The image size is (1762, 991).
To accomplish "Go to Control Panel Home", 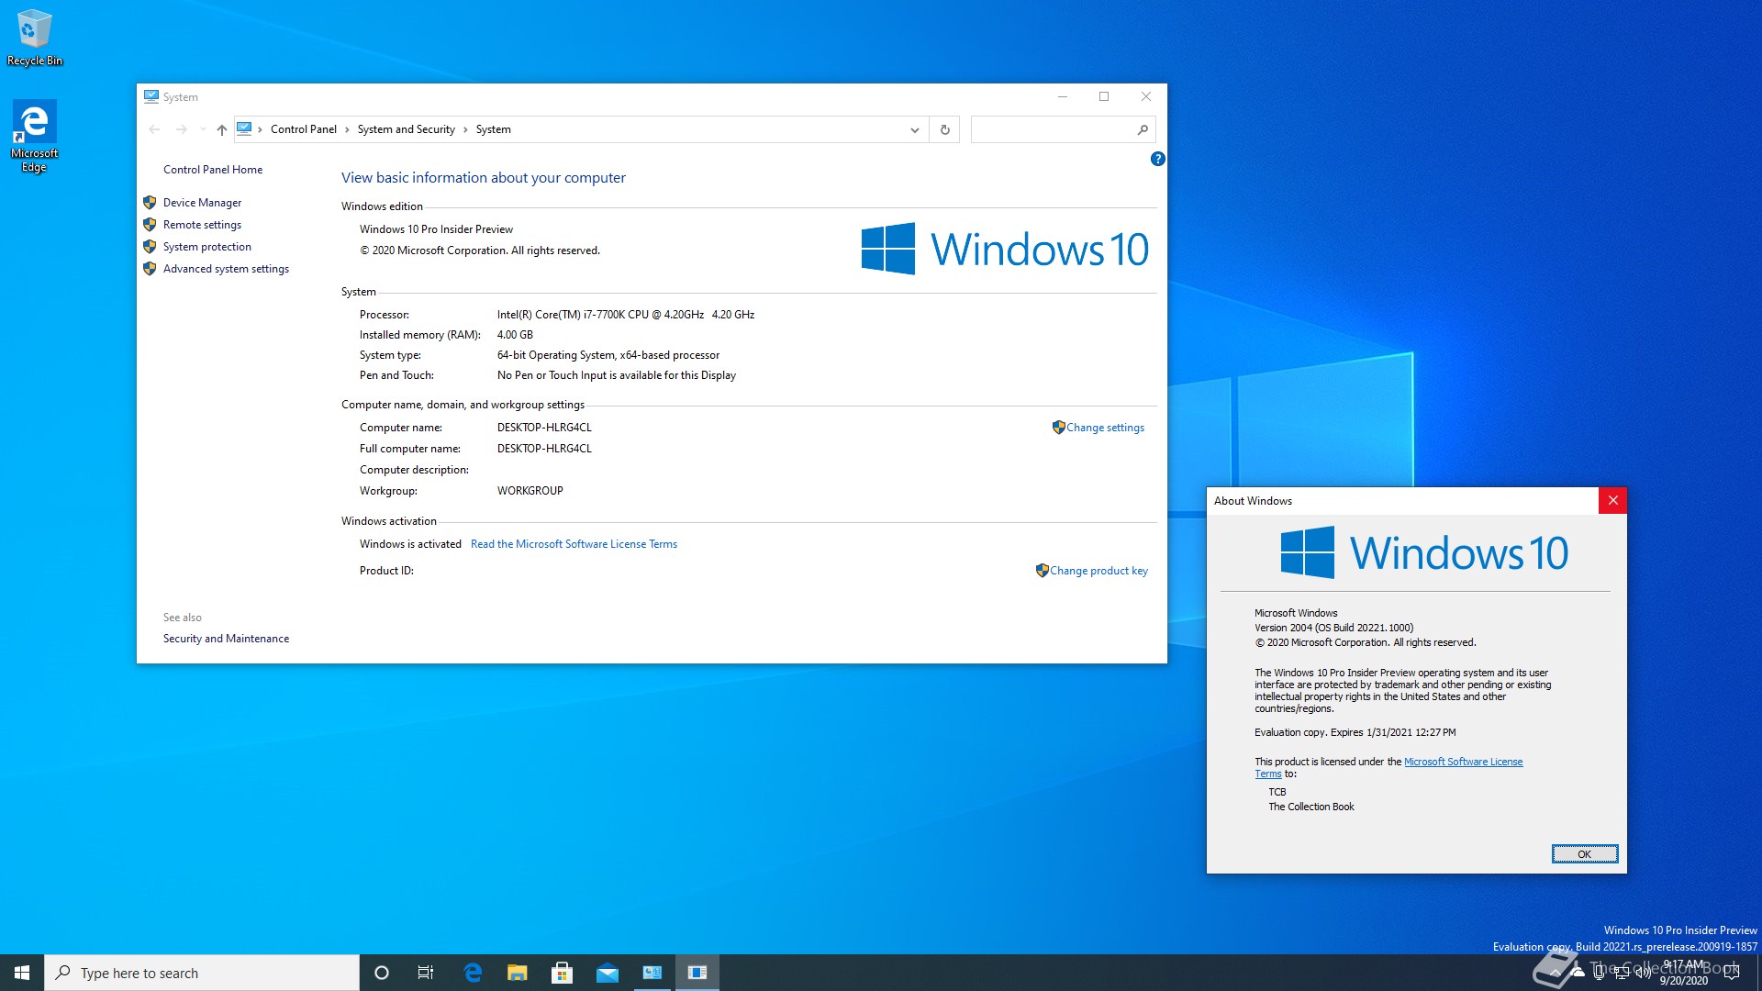I will pyautogui.click(x=213, y=170).
